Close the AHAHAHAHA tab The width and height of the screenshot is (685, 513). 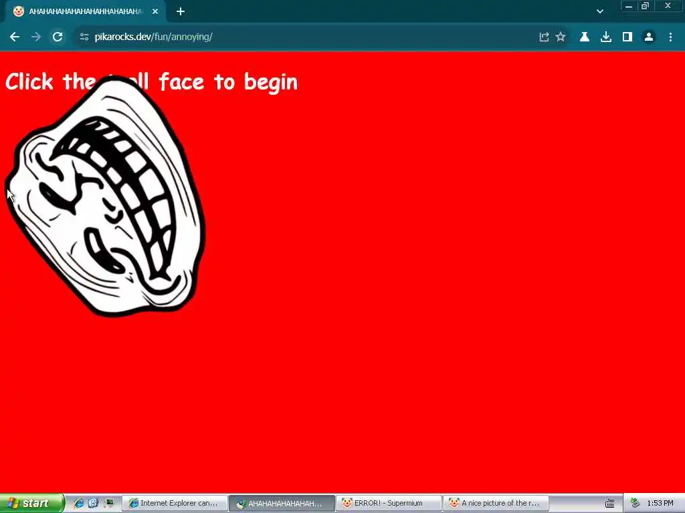(155, 12)
